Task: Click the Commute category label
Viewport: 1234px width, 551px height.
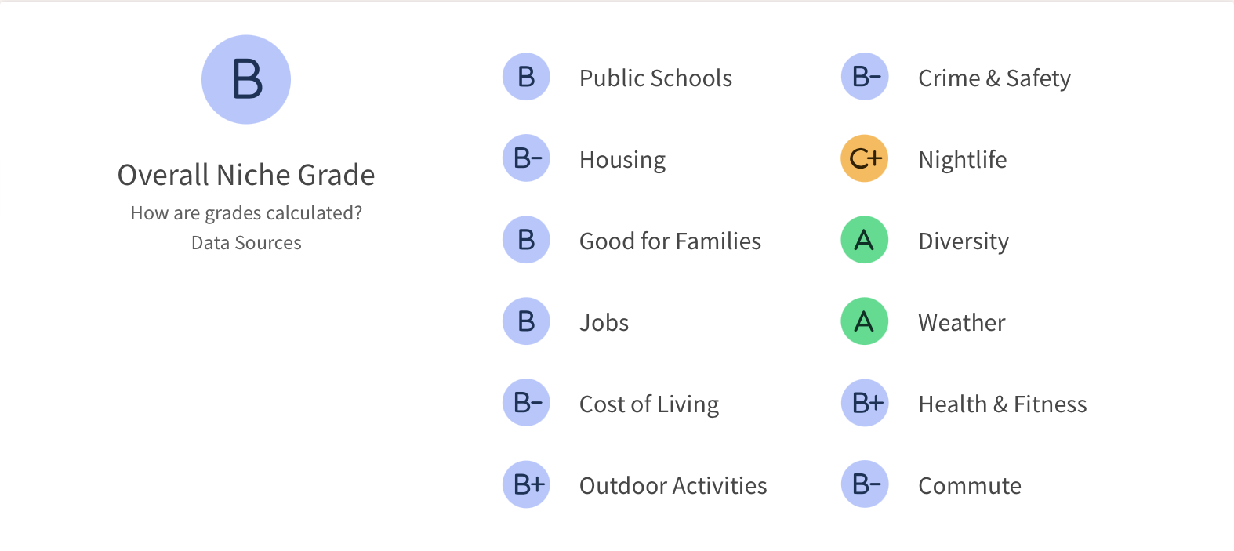Action: pyautogui.click(x=969, y=485)
